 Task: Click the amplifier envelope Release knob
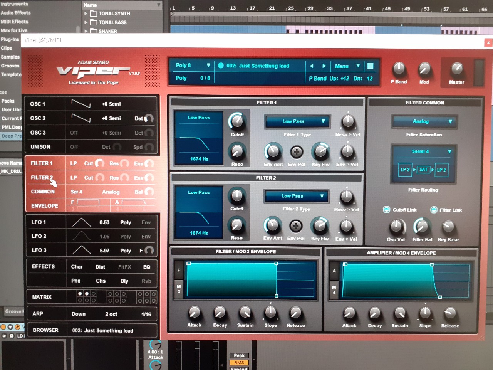450,313
